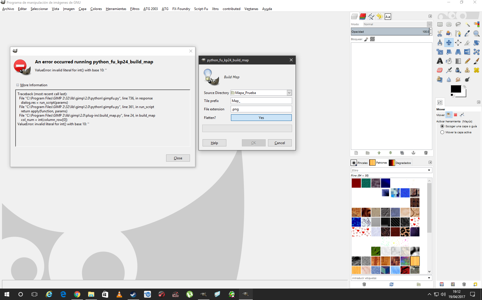Select the Fuzzy Select magic wand tool
This screenshot has width=482, height=300.
(x=467, y=24)
